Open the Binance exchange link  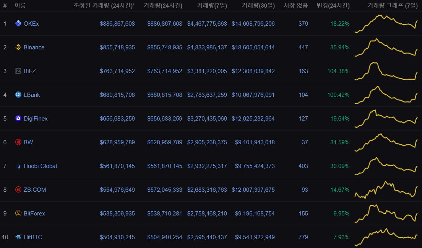click(x=34, y=47)
